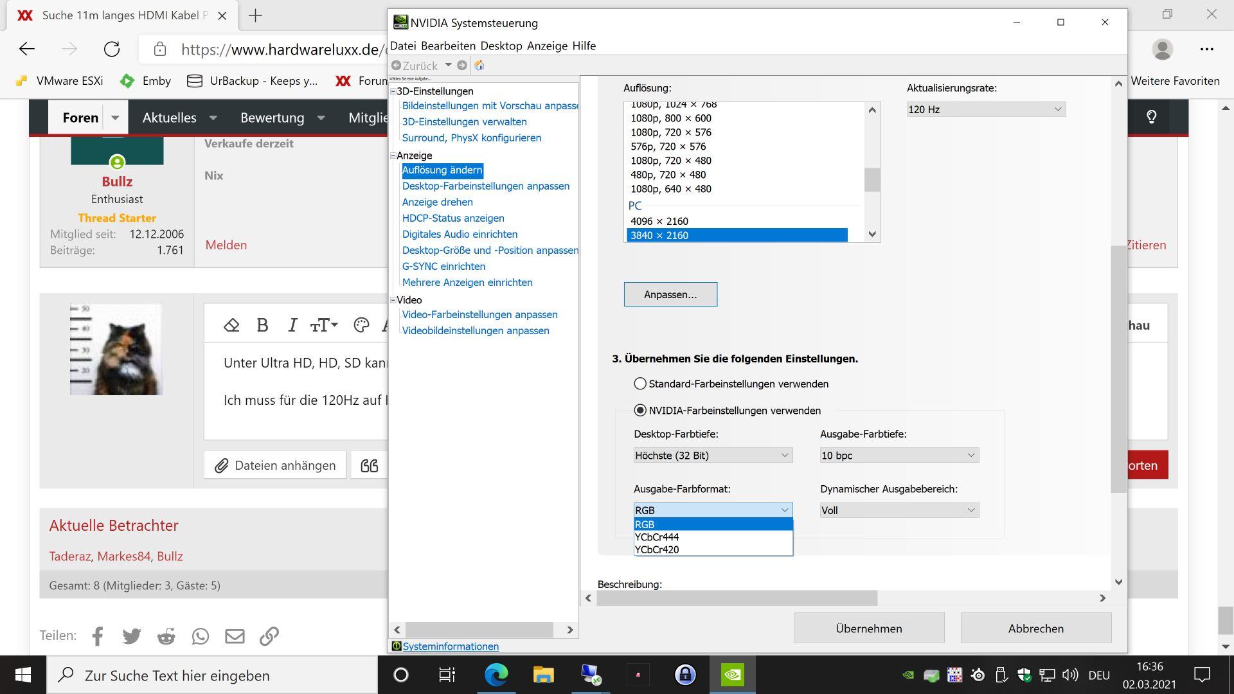Select NVIDIA-Farbeinstellungen verwenden radio button
This screenshot has height=694, width=1234.
[640, 410]
